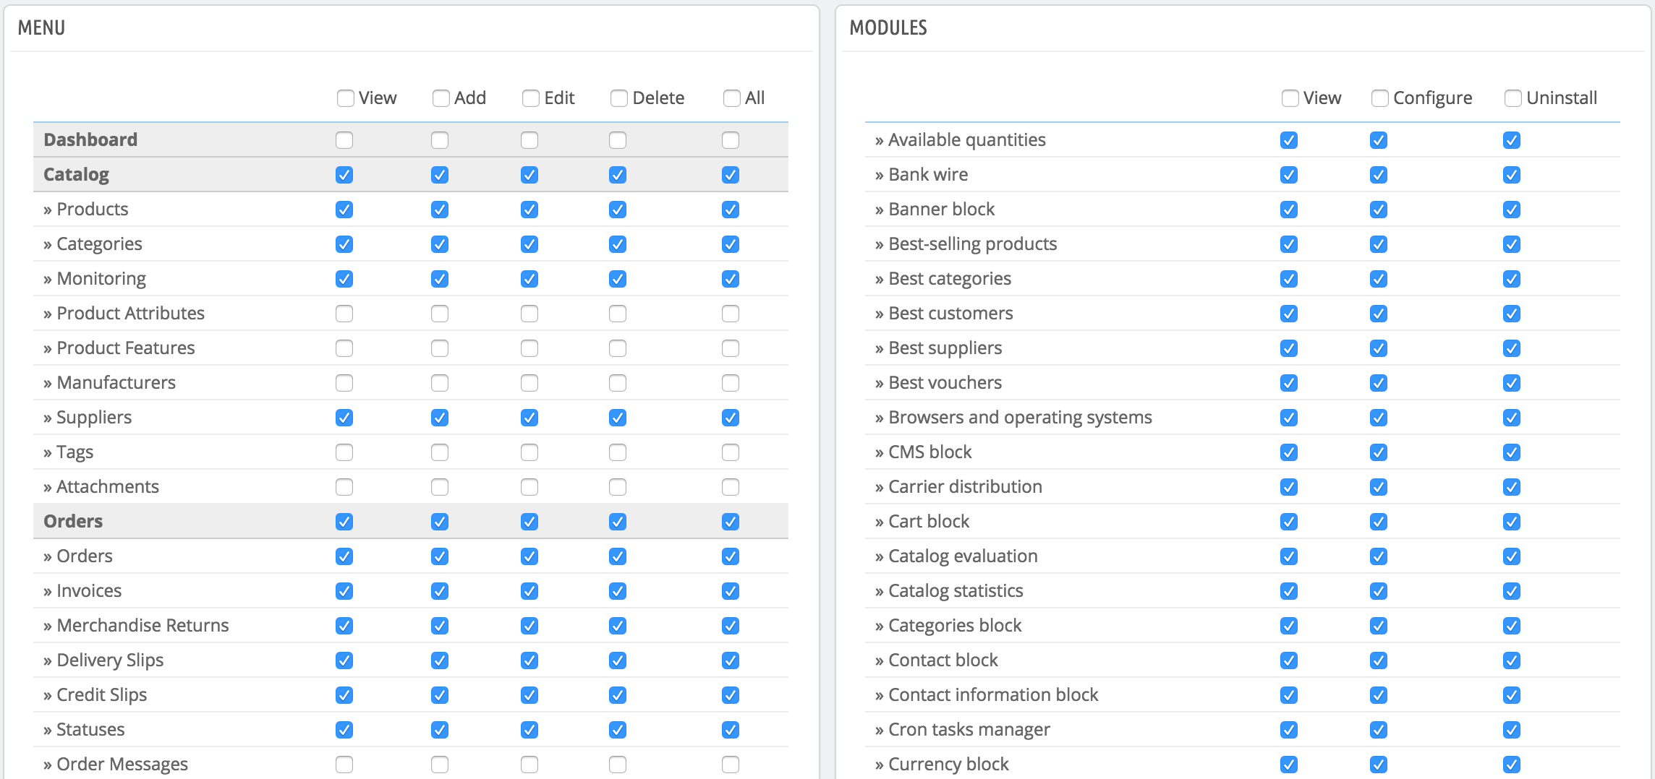1655x779 pixels.
Task: Check Add permission for Attachments
Action: tap(440, 487)
